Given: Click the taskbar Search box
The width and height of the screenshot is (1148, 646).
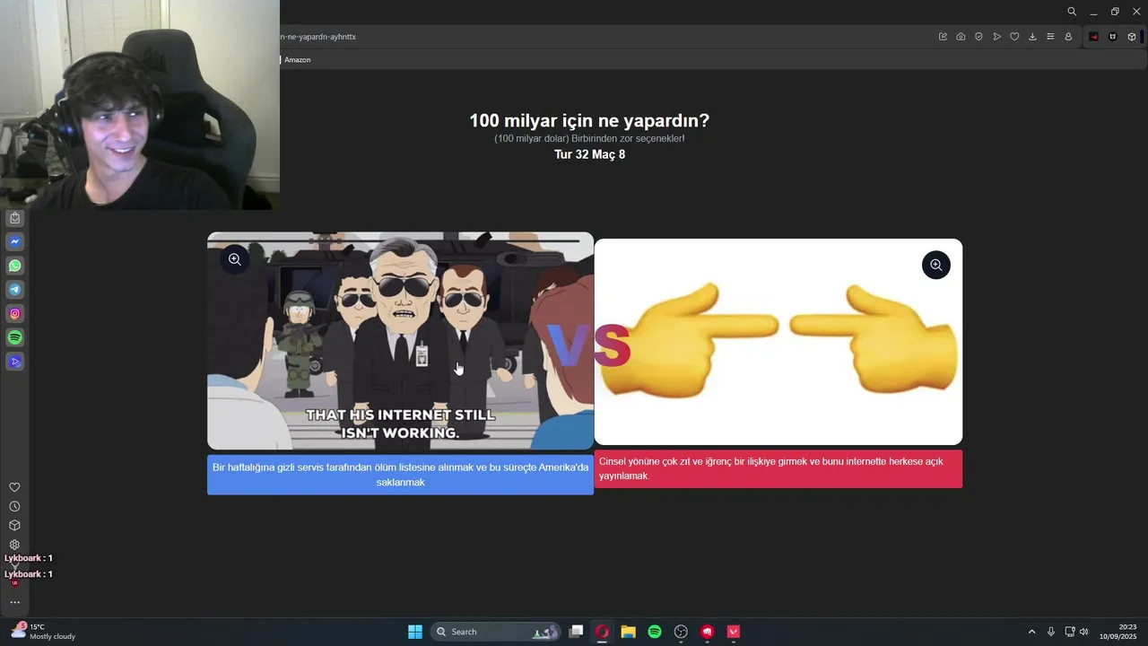Looking at the screenshot, I should click(497, 632).
